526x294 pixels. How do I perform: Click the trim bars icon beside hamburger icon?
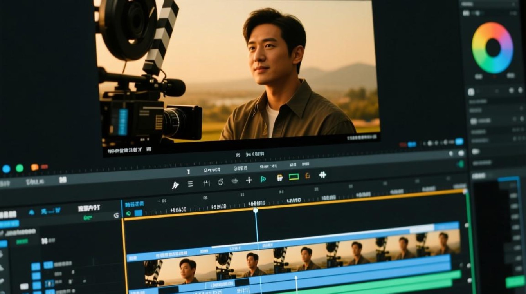tap(207, 183)
